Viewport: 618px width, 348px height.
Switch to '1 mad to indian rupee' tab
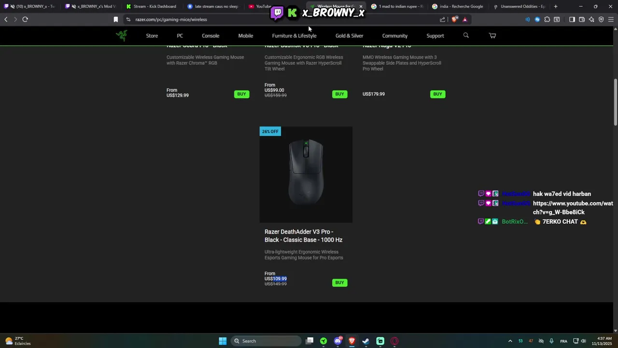[x=397, y=6]
